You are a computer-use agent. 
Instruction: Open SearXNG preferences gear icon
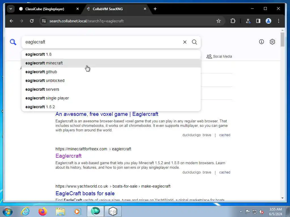(x=272, y=42)
